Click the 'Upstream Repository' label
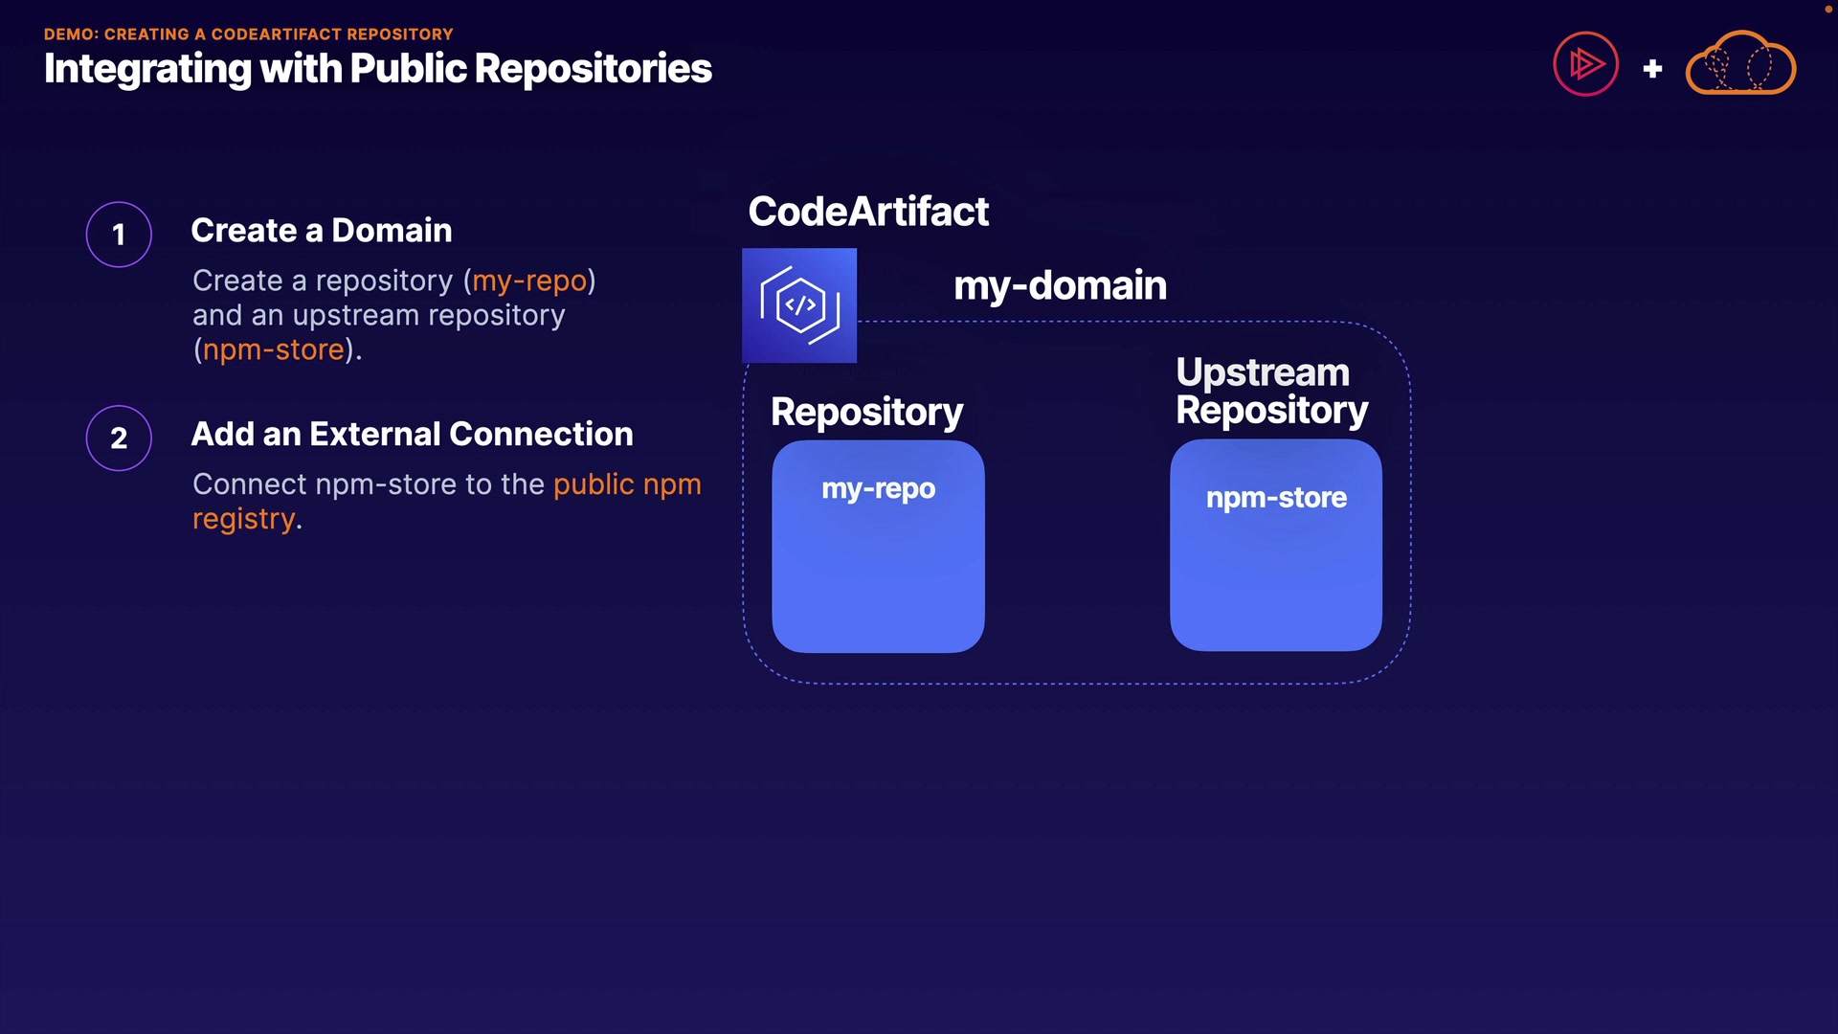This screenshot has height=1034, width=1838. (1271, 391)
